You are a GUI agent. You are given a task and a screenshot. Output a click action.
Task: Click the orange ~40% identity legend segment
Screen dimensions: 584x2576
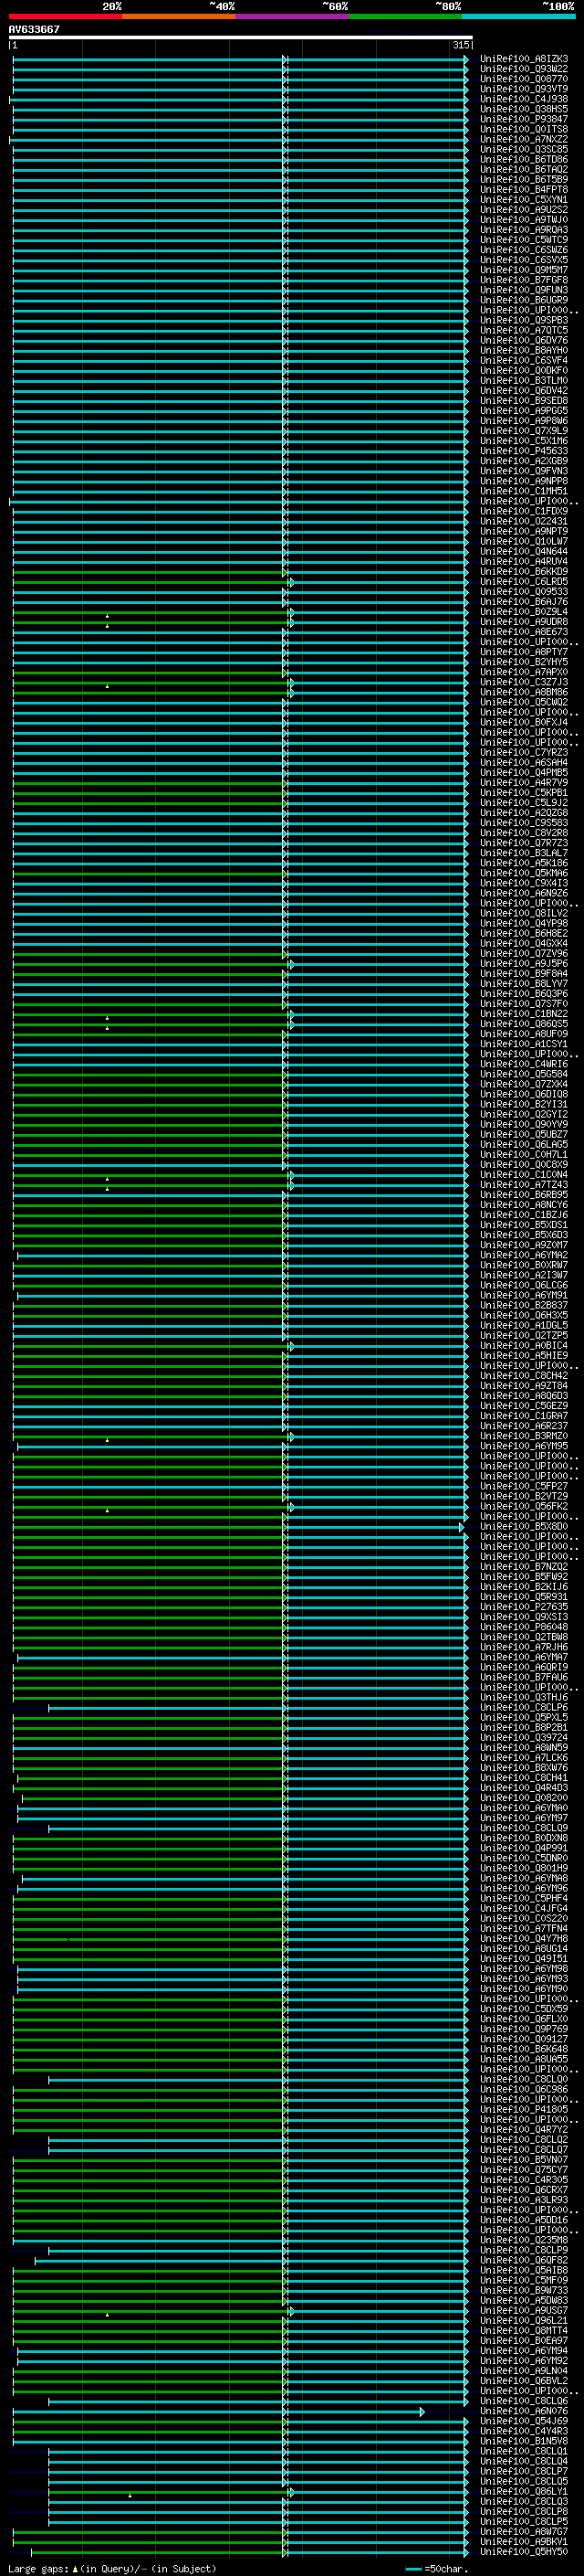point(179,16)
